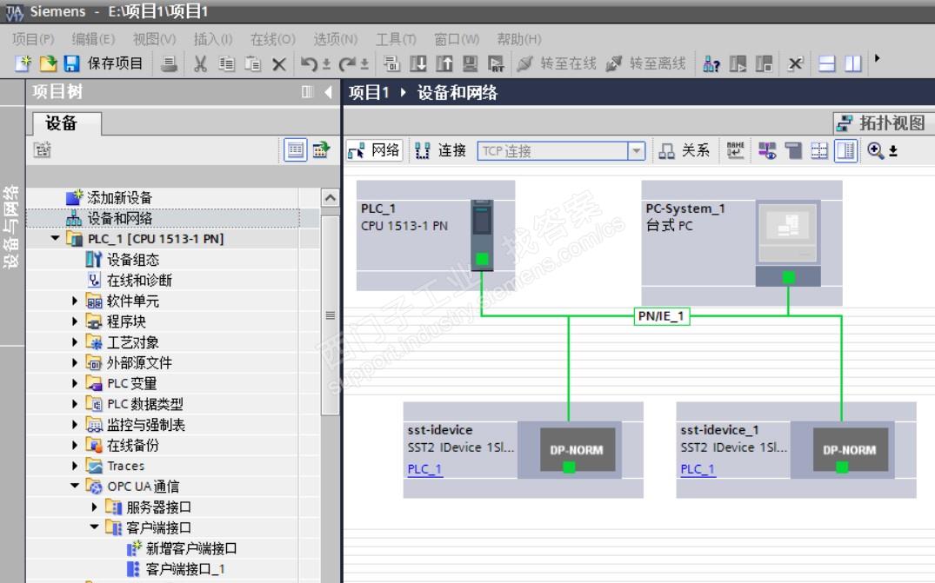Click the 保存项目 save button
Viewport: 935px width, 583px height.
(x=104, y=63)
